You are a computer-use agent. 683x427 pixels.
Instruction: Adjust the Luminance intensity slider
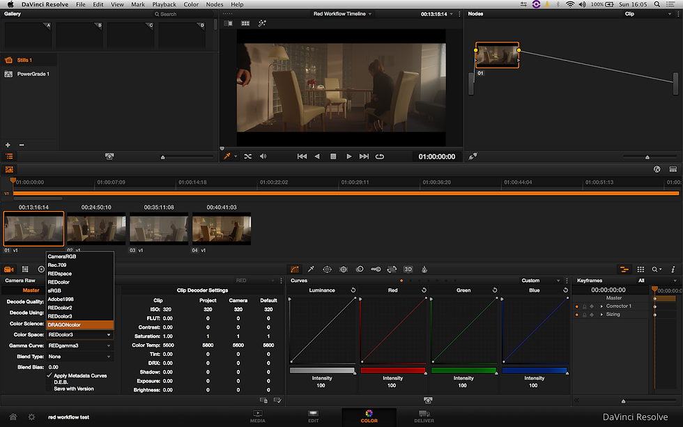322,371
